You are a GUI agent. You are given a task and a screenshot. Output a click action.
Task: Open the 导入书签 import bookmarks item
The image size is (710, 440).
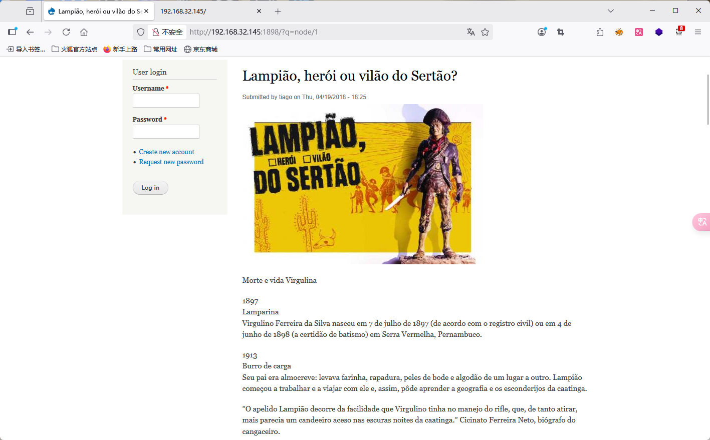(x=26, y=49)
